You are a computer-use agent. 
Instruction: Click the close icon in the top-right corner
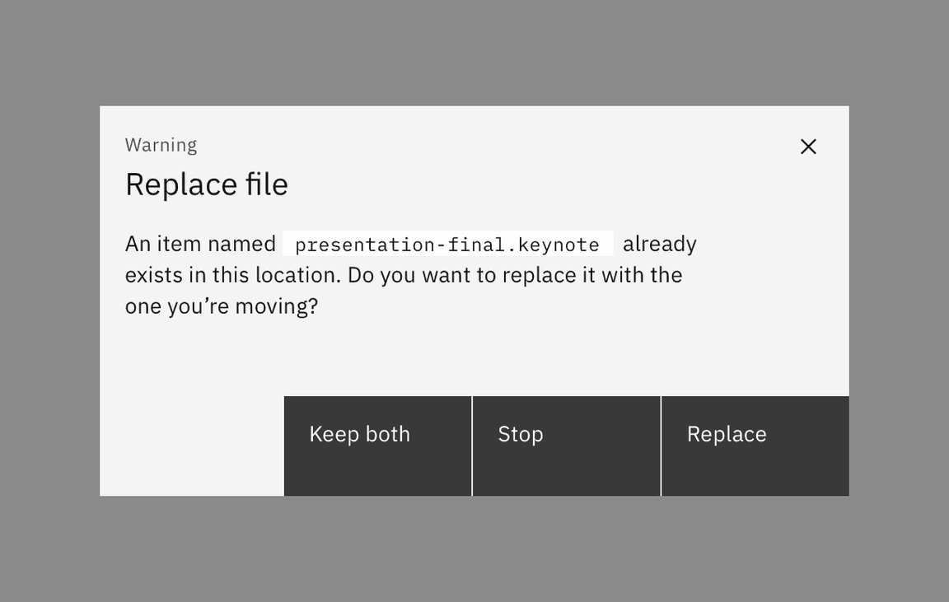coord(808,146)
